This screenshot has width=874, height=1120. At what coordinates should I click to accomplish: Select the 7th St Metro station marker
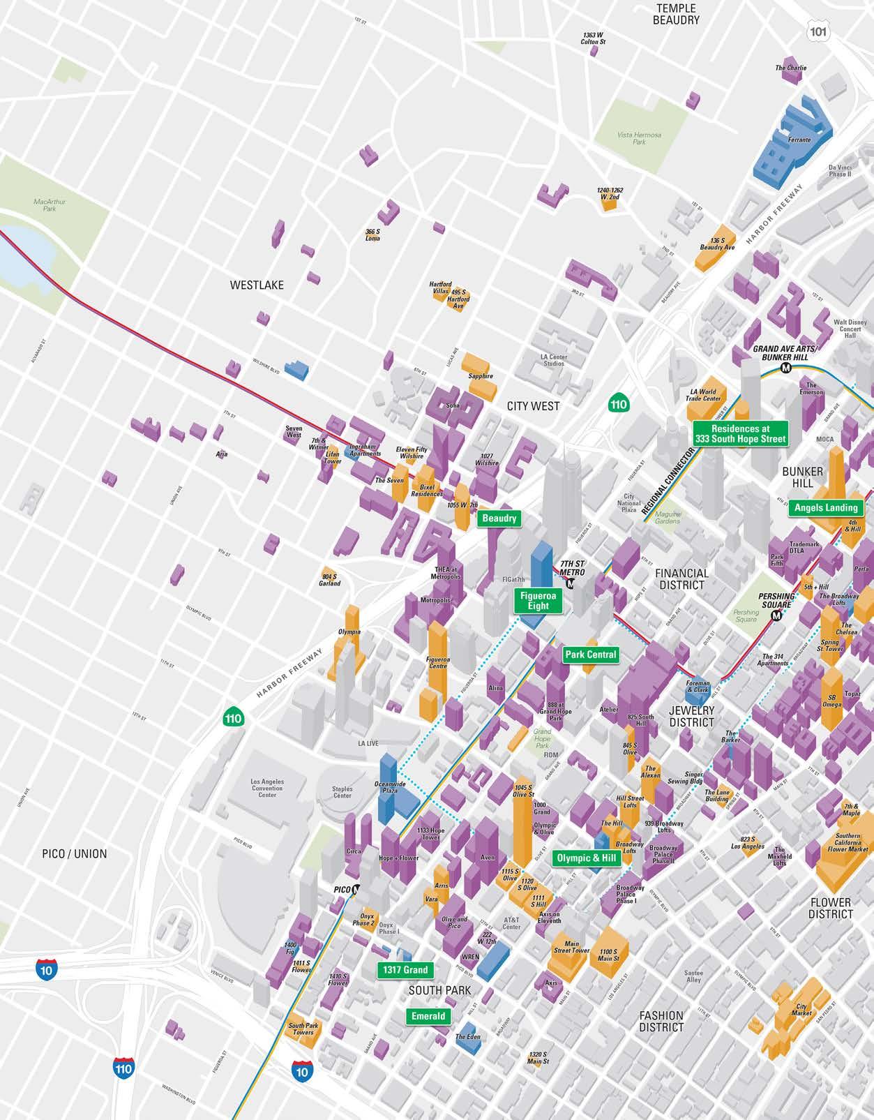coord(571,583)
